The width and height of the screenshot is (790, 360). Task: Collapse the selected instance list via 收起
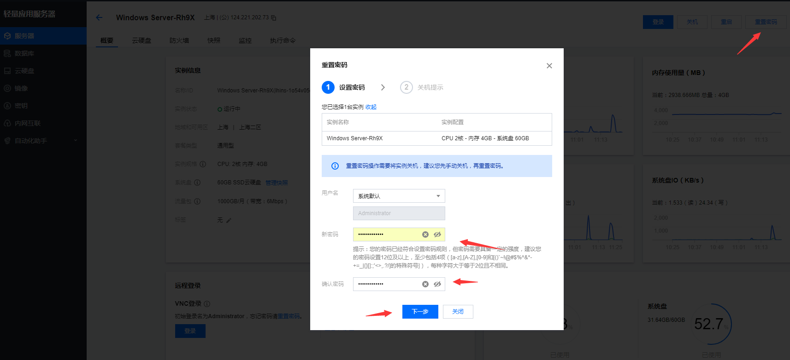[371, 107]
